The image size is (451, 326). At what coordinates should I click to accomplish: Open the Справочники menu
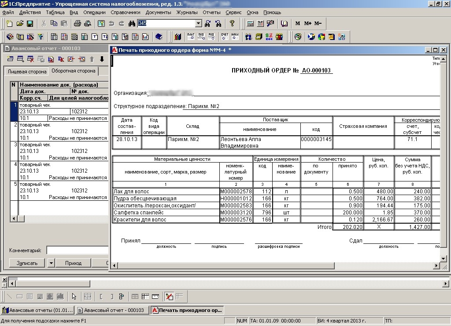point(126,12)
